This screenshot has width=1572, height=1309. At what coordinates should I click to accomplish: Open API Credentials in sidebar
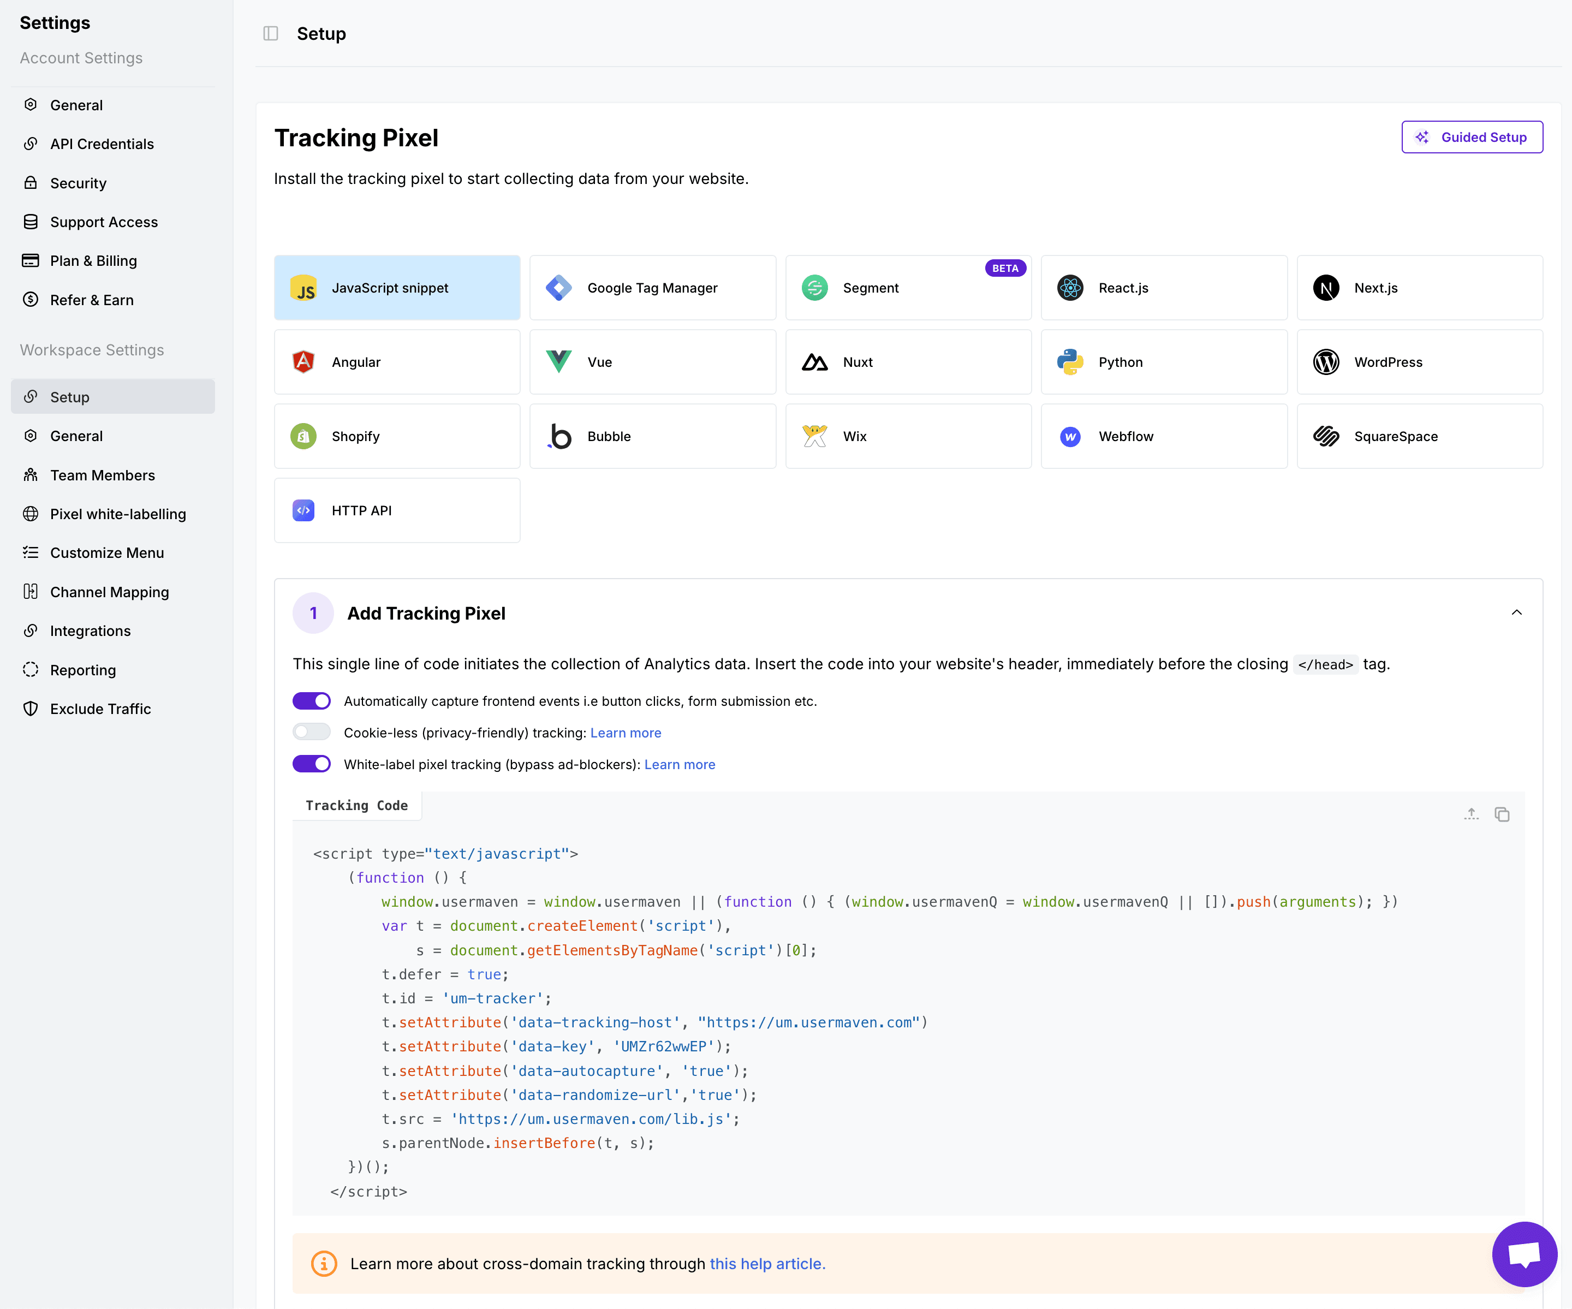point(102,144)
